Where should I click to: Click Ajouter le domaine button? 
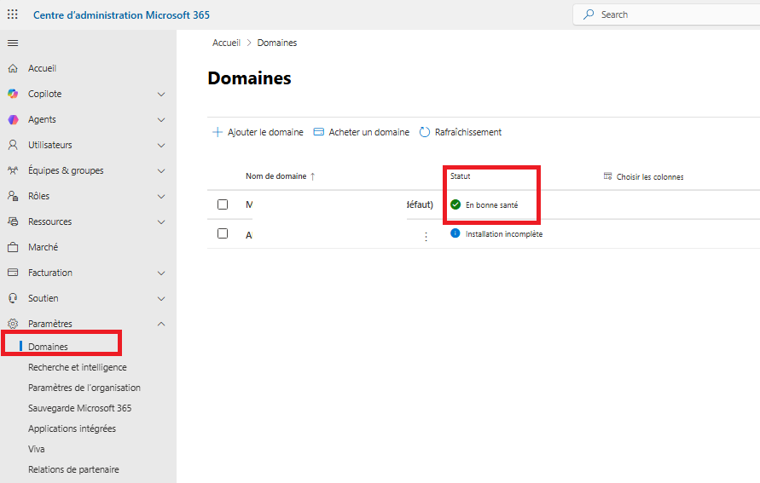258,132
